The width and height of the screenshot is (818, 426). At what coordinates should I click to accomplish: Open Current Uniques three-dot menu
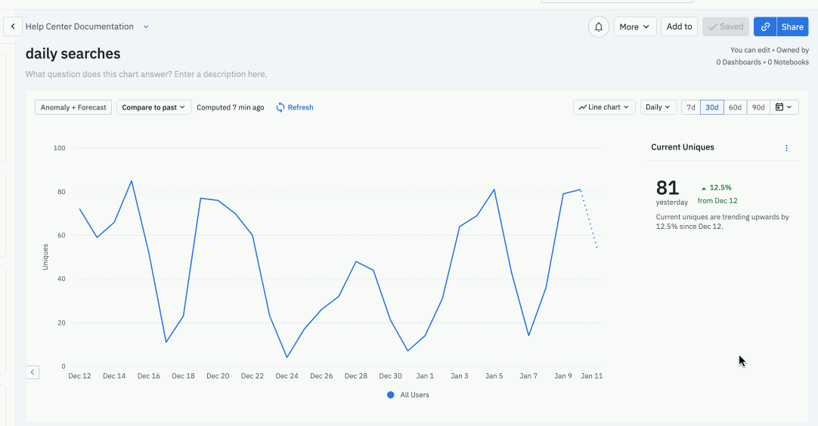786,148
